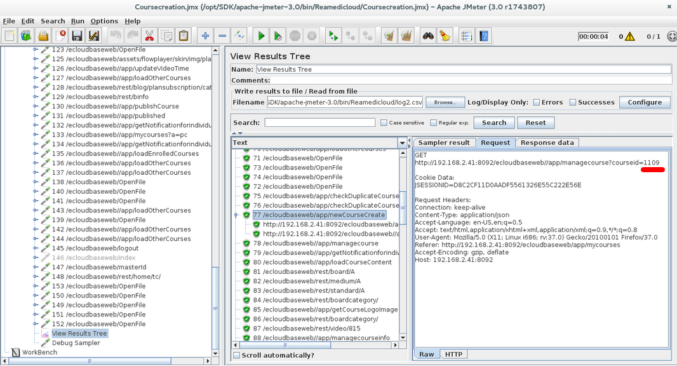Click the Cut scissors toolbar icon

pos(149,36)
